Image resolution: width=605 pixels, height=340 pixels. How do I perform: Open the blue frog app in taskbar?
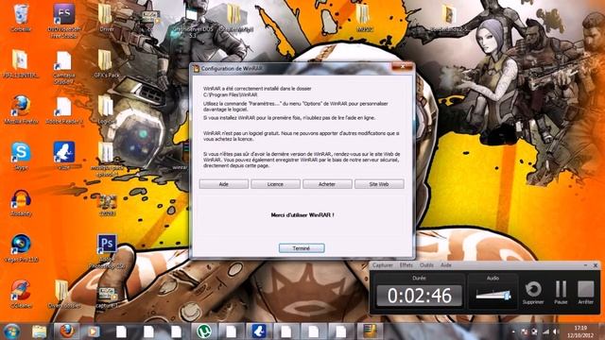pyautogui.click(x=258, y=331)
